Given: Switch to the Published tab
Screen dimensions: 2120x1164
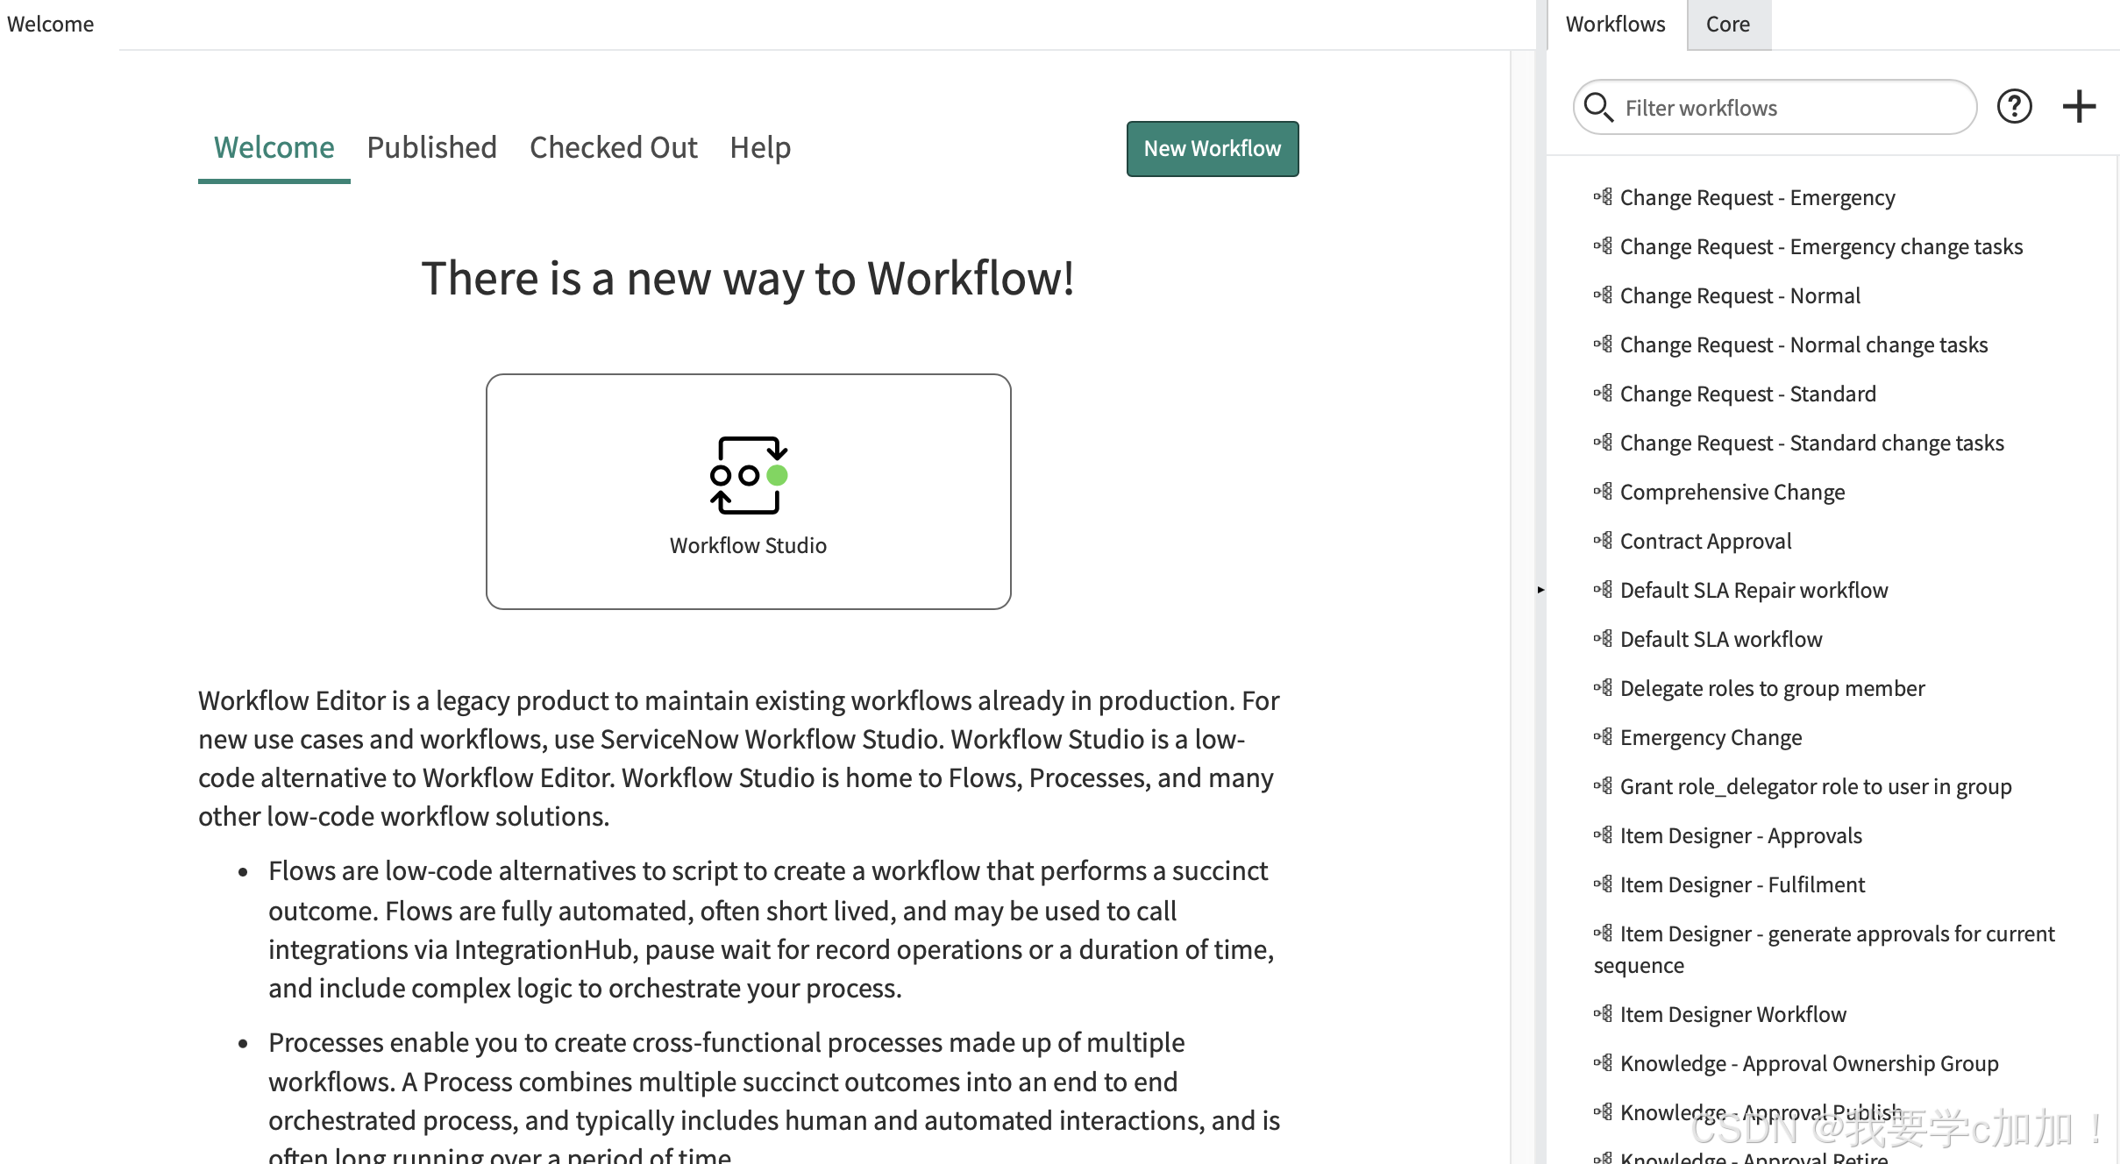Looking at the screenshot, I should pos(431,147).
